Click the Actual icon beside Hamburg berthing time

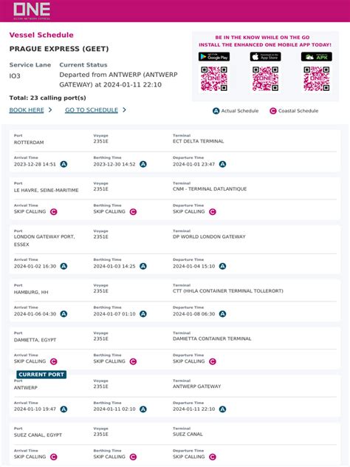[143, 314]
